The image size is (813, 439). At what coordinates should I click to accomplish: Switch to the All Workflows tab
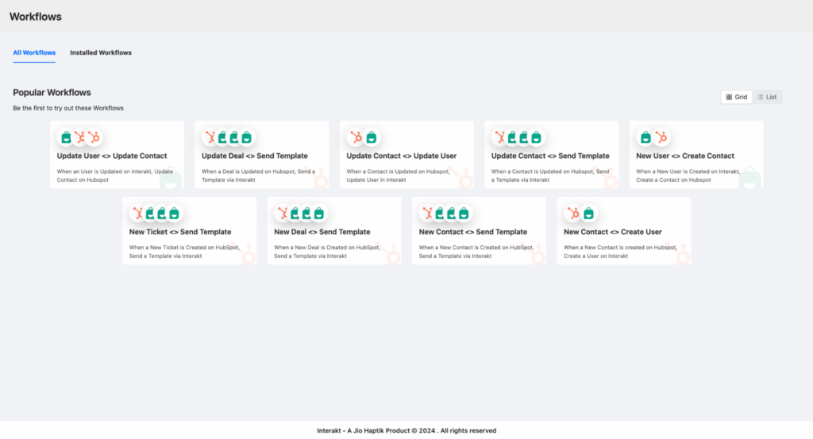34,52
